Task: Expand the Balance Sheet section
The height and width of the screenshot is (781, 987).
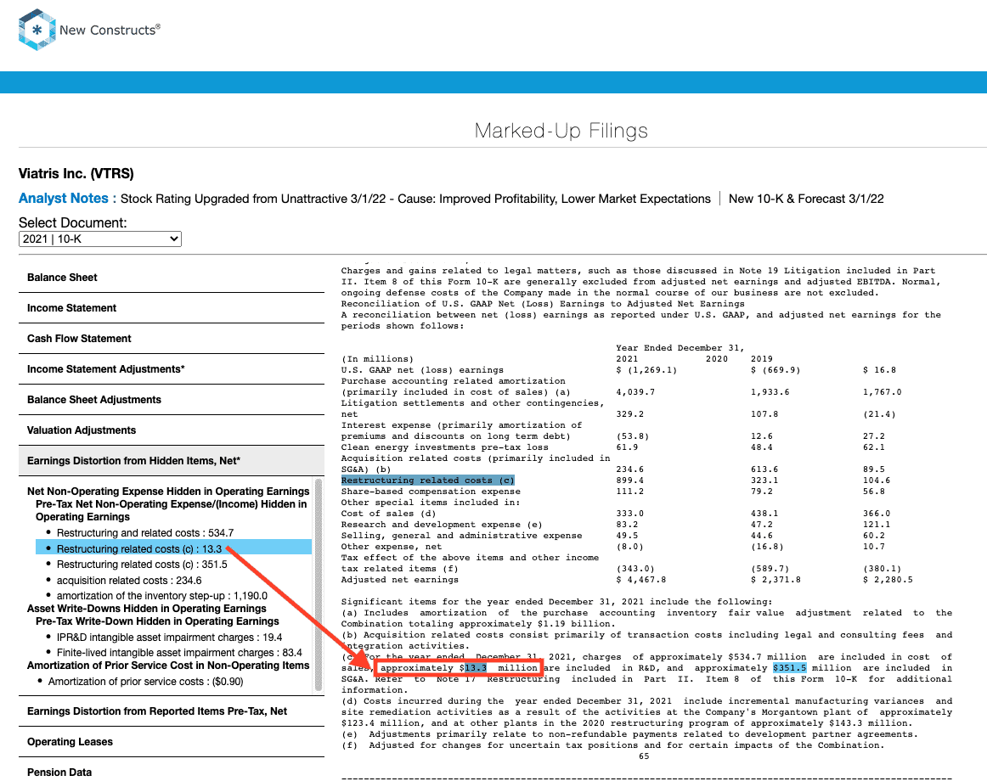Action: 172,278
